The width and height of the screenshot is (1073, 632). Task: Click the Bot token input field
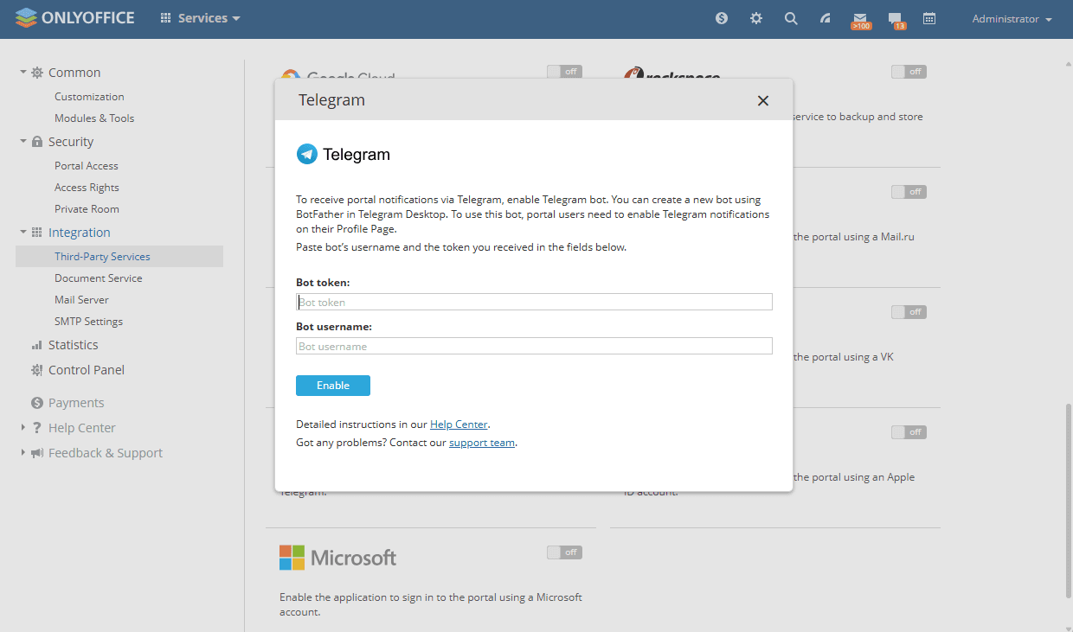tap(534, 302)
